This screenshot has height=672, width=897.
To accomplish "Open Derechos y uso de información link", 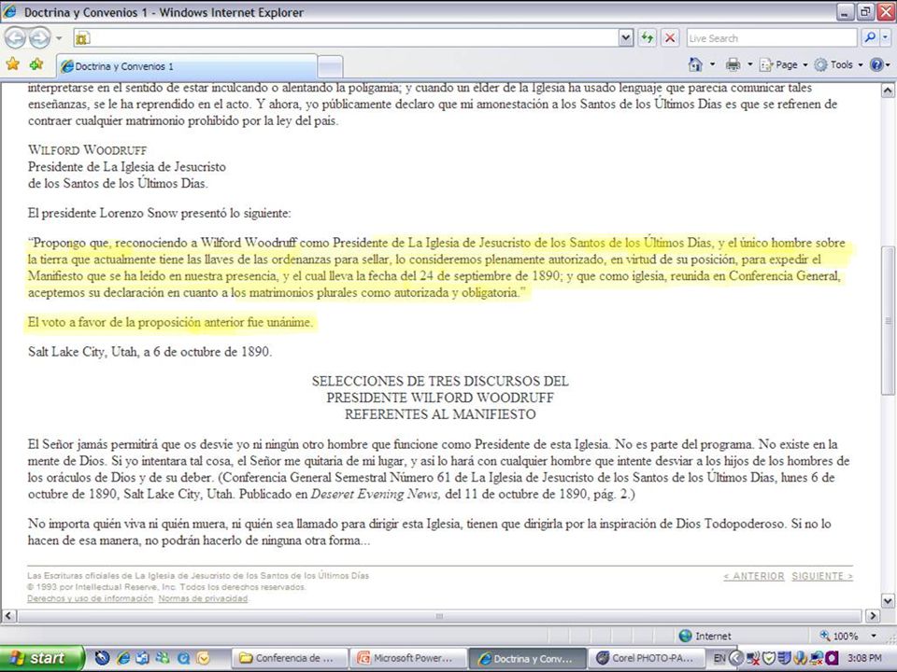I will tap(90, 598).
